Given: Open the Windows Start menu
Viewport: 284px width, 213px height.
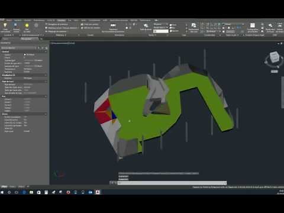Looking at the screenshot, I should click(x=2, y=192).
